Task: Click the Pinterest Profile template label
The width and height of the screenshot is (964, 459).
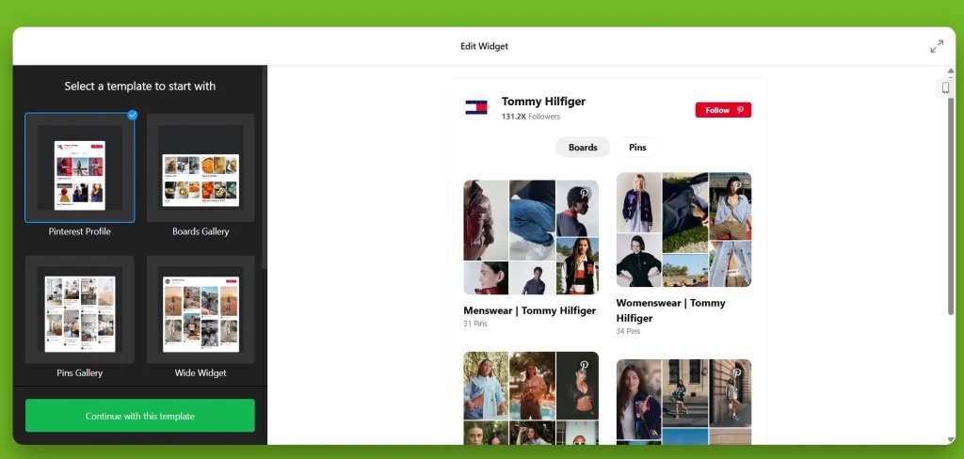Action: (80, 231)
